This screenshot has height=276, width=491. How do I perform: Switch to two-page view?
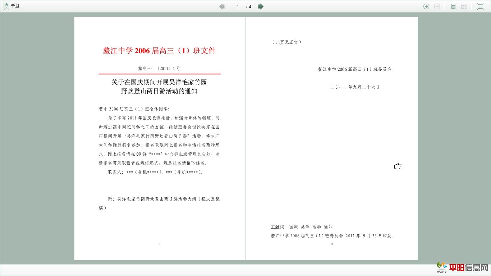(x=464, y=6)
